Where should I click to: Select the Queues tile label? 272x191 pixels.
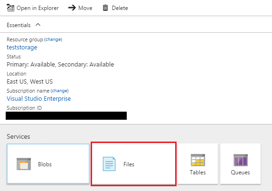[240, 172]
